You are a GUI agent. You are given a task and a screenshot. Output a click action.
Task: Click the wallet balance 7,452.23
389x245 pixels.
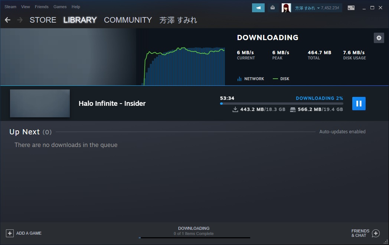(330, 8)
